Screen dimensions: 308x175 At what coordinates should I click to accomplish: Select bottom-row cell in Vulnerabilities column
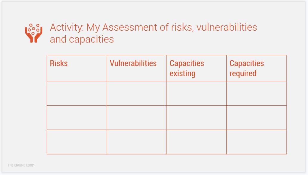click(x=137, y=142)
